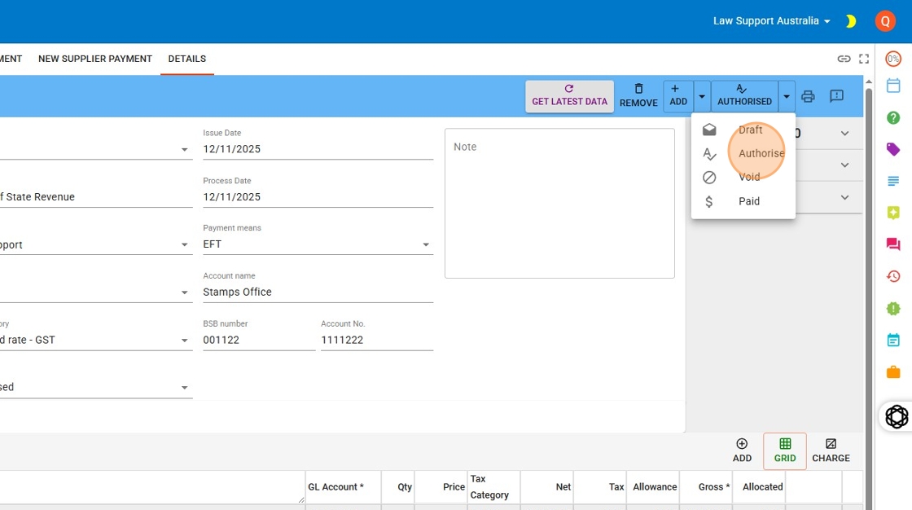
Task: Open the ADD split-button dropdown arrow
Action: (702, 96)
